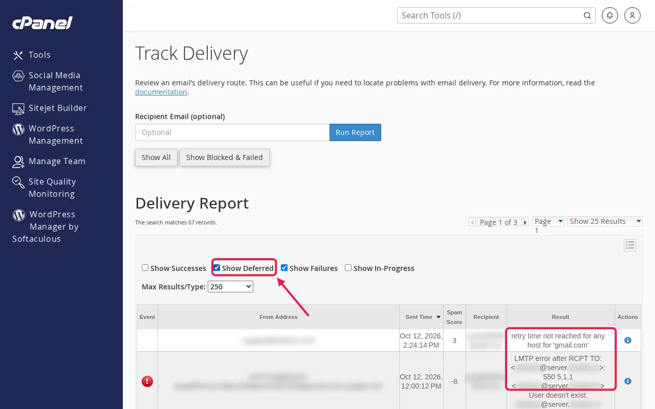Enable the Show Successes checkbox
The width and height of the screenshot is (655, 409).
(145, 268)
